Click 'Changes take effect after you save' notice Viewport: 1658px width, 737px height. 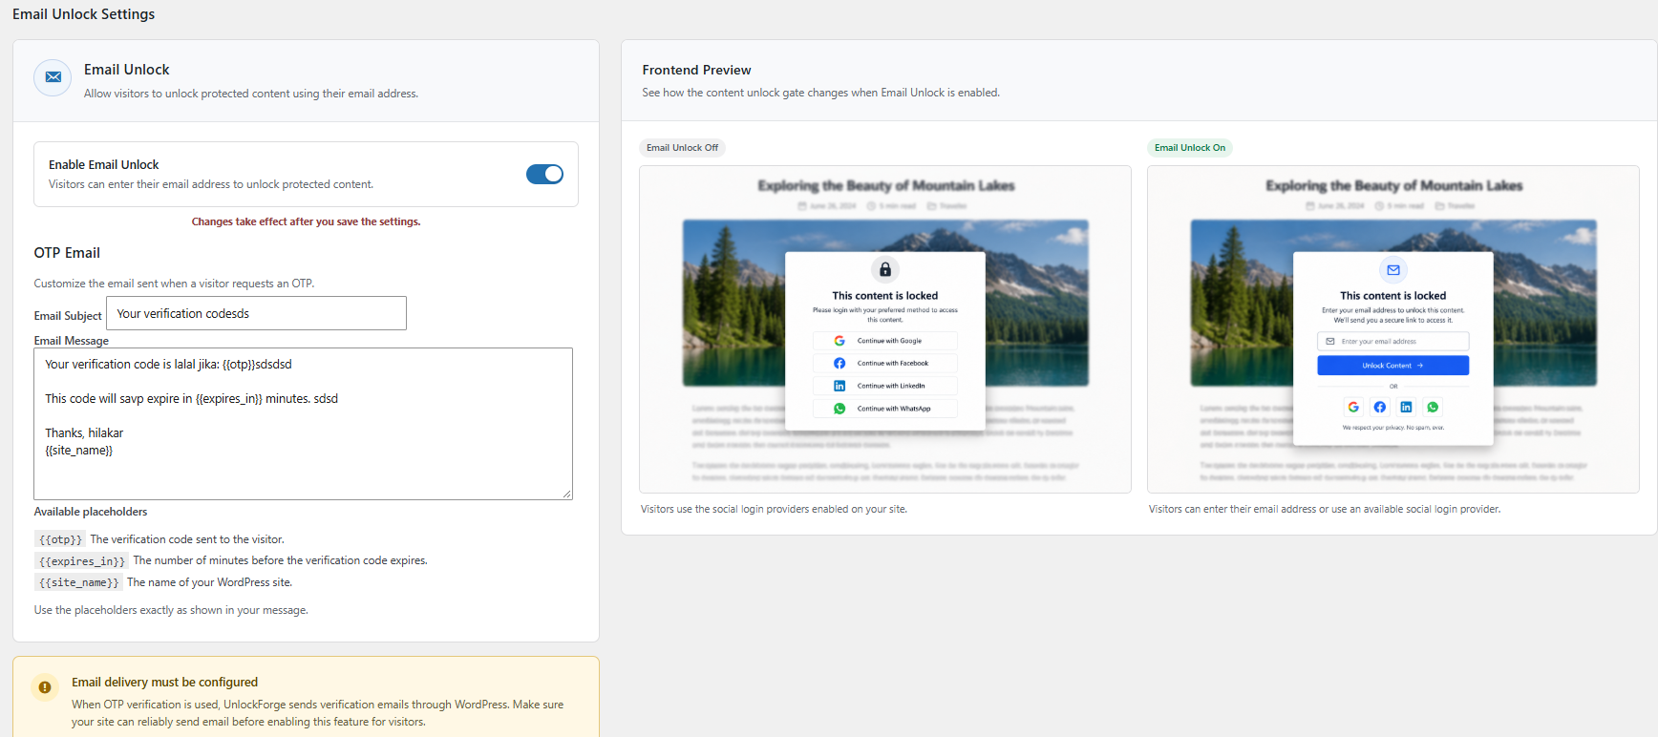point(306,221)
